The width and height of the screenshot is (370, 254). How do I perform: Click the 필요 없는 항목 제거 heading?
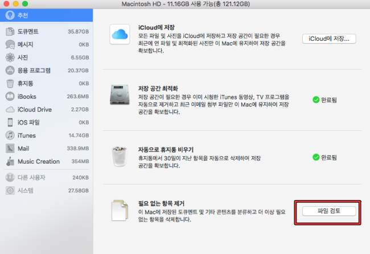[161, 203]
